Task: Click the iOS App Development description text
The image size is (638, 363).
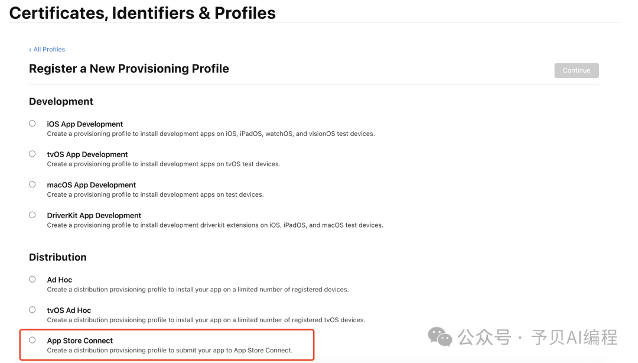Action: 210,134
